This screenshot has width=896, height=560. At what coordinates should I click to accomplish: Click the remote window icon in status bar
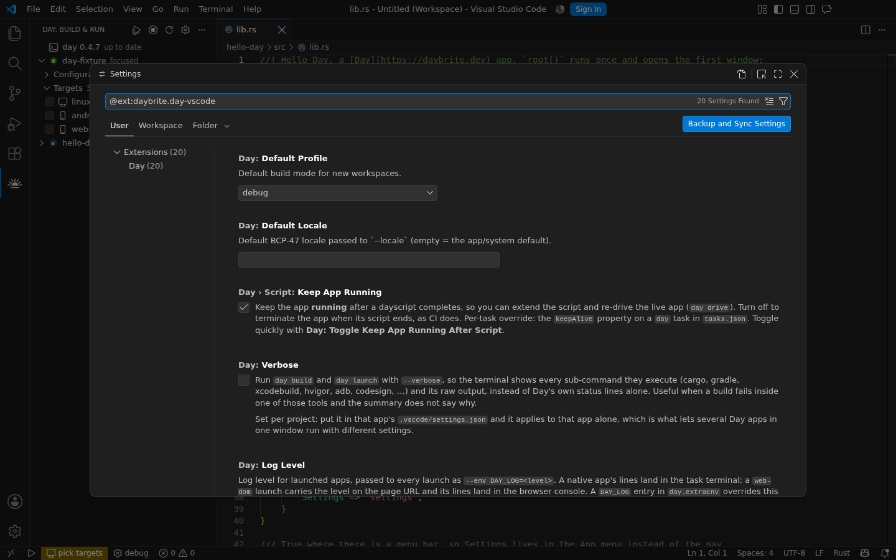click(11, 553)
